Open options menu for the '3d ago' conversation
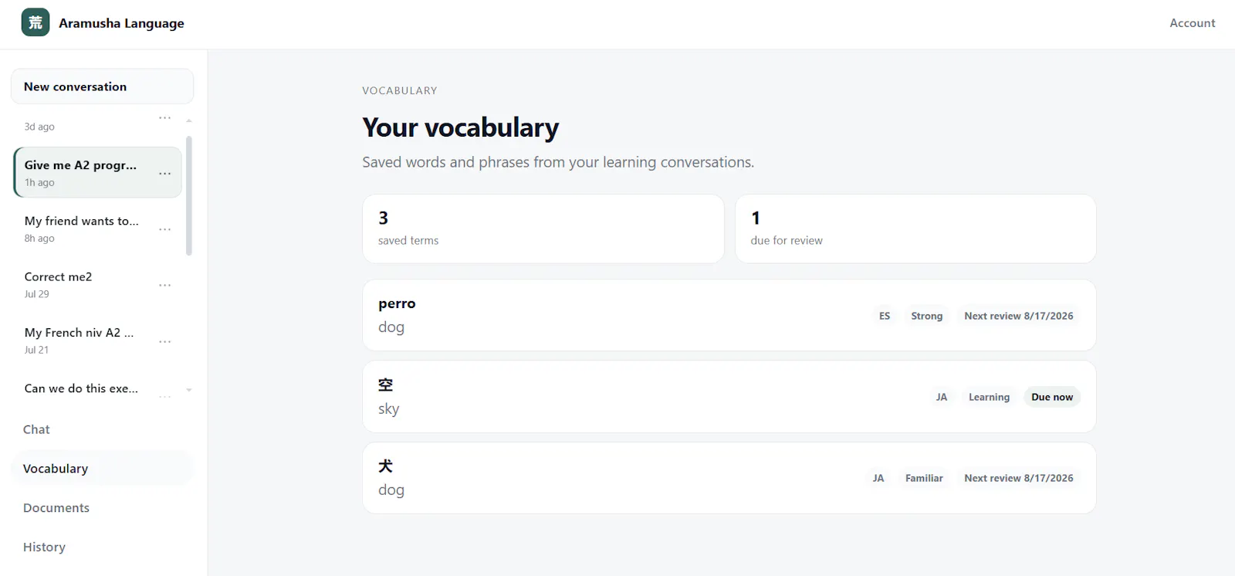Screen dimensions: 1235x576 click(x=164, y=118)
